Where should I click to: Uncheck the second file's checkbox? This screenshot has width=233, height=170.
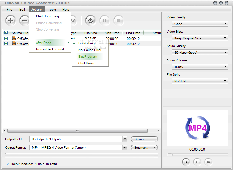(x=6, y=43)
